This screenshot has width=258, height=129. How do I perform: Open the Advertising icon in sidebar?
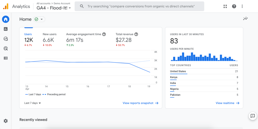[x=6, y=48]
